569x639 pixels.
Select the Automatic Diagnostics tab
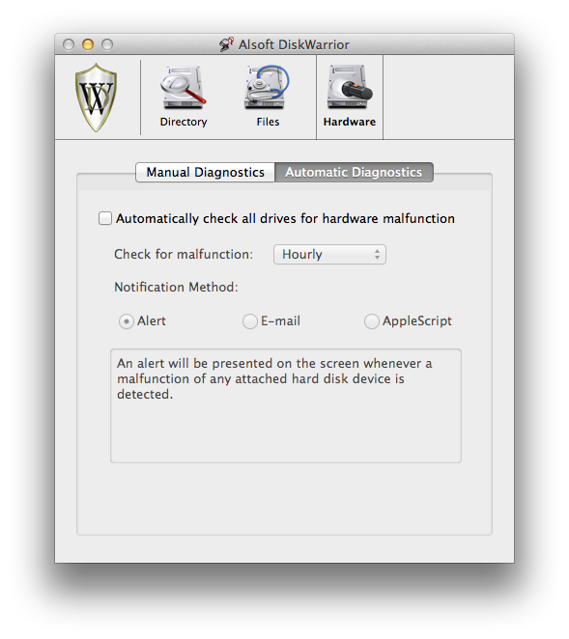(354, 173)
